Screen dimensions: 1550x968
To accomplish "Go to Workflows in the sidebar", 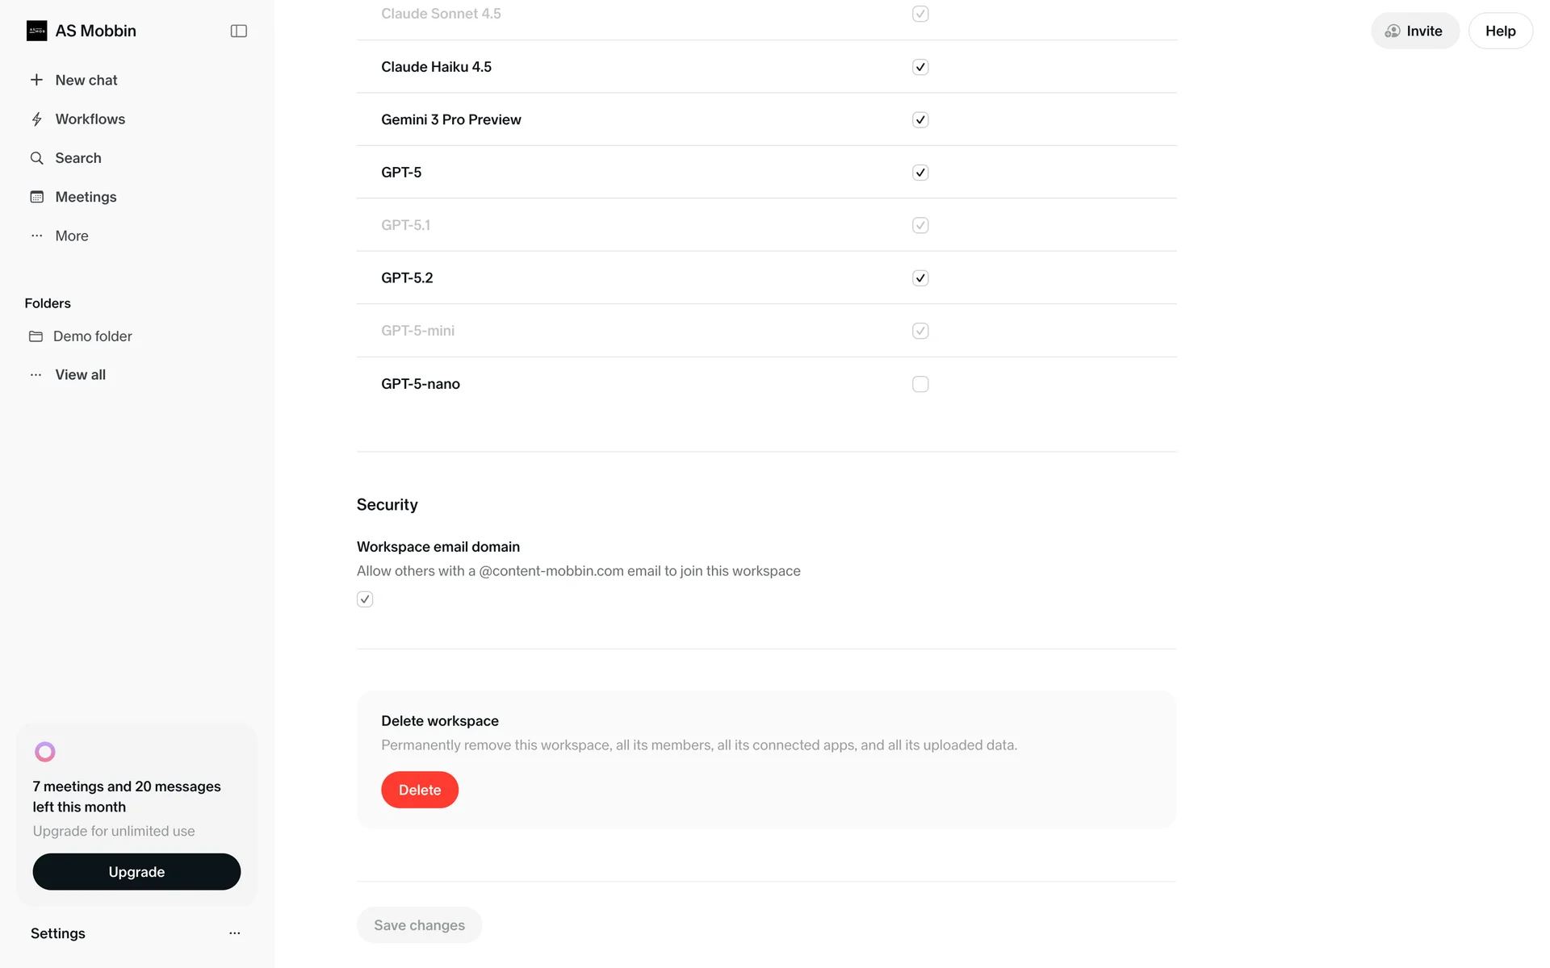I will 90,119.
